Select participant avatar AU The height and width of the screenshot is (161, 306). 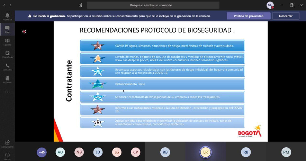(60, 152)
